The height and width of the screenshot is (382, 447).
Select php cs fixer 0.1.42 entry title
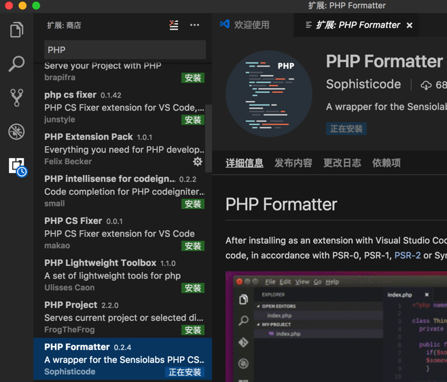[x=70, y=94]
